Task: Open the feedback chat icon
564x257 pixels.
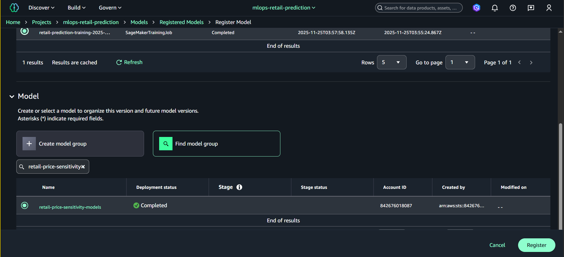Action: (x=531, y=8)
